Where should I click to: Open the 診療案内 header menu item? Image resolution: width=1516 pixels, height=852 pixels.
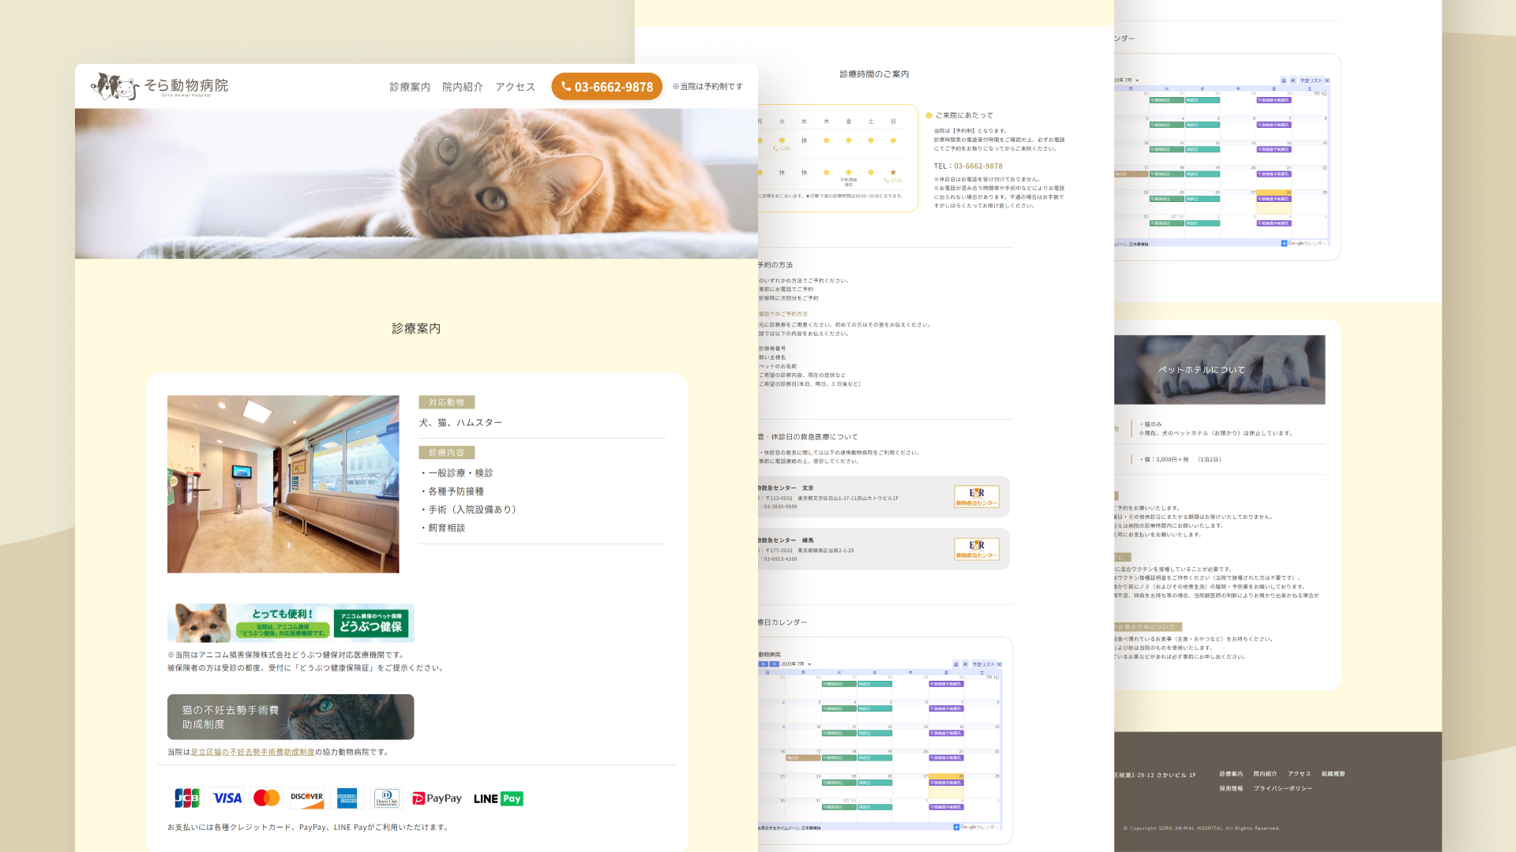(x=410, y=87)
